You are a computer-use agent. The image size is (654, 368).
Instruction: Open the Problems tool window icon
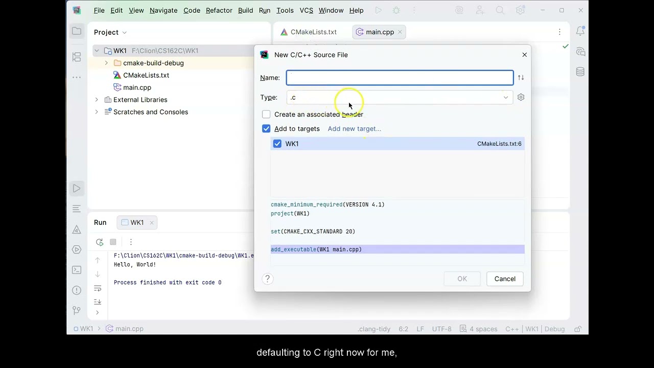(77, 290)
